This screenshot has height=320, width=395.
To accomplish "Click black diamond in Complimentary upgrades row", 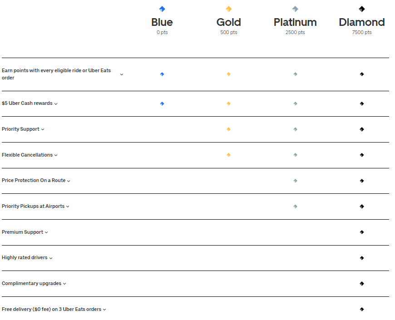I will point(362,284).
